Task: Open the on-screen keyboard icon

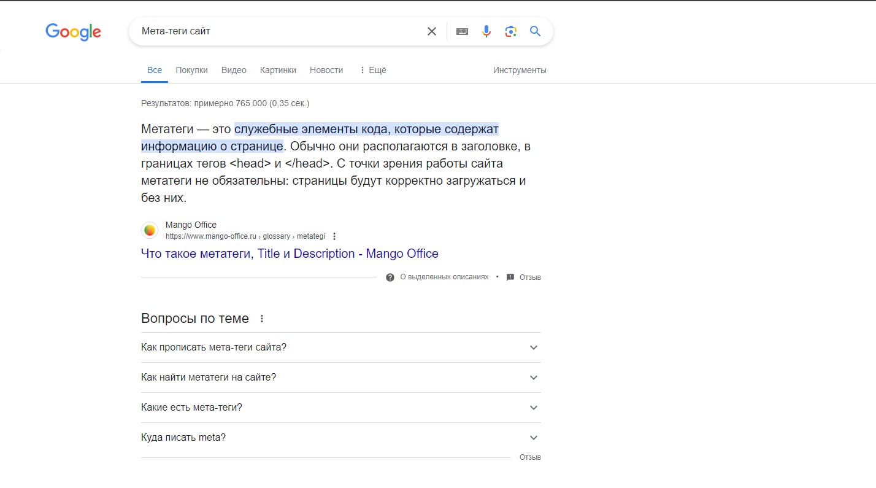Action: [462, 31]
